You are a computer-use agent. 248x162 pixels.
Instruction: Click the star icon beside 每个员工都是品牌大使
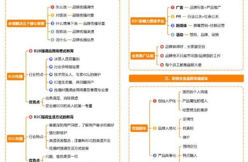point(162,65)
